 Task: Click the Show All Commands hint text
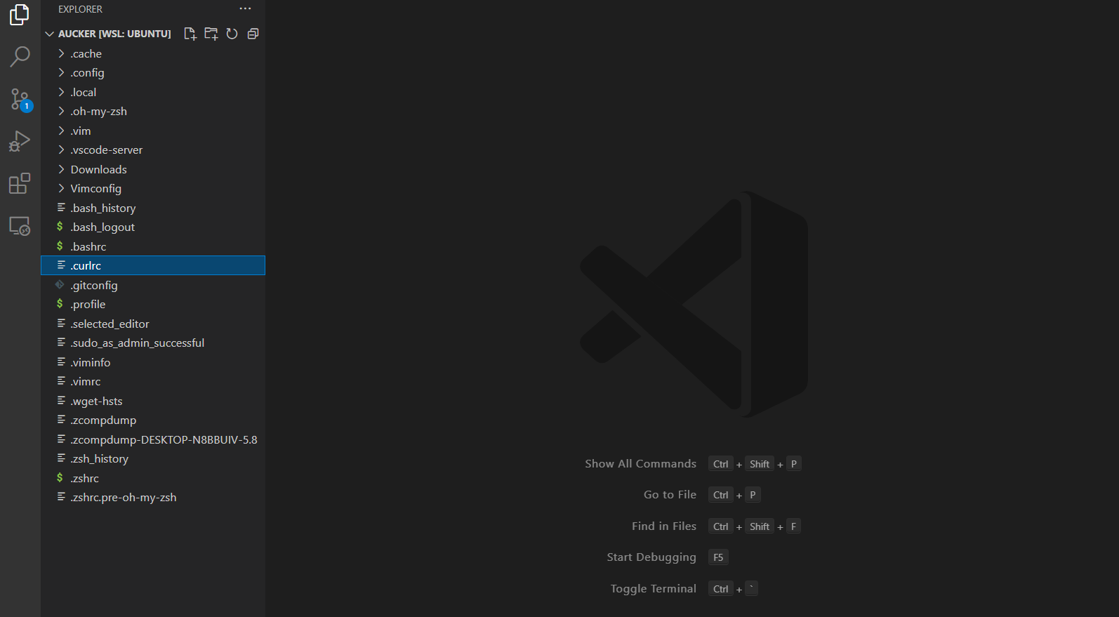640,464
